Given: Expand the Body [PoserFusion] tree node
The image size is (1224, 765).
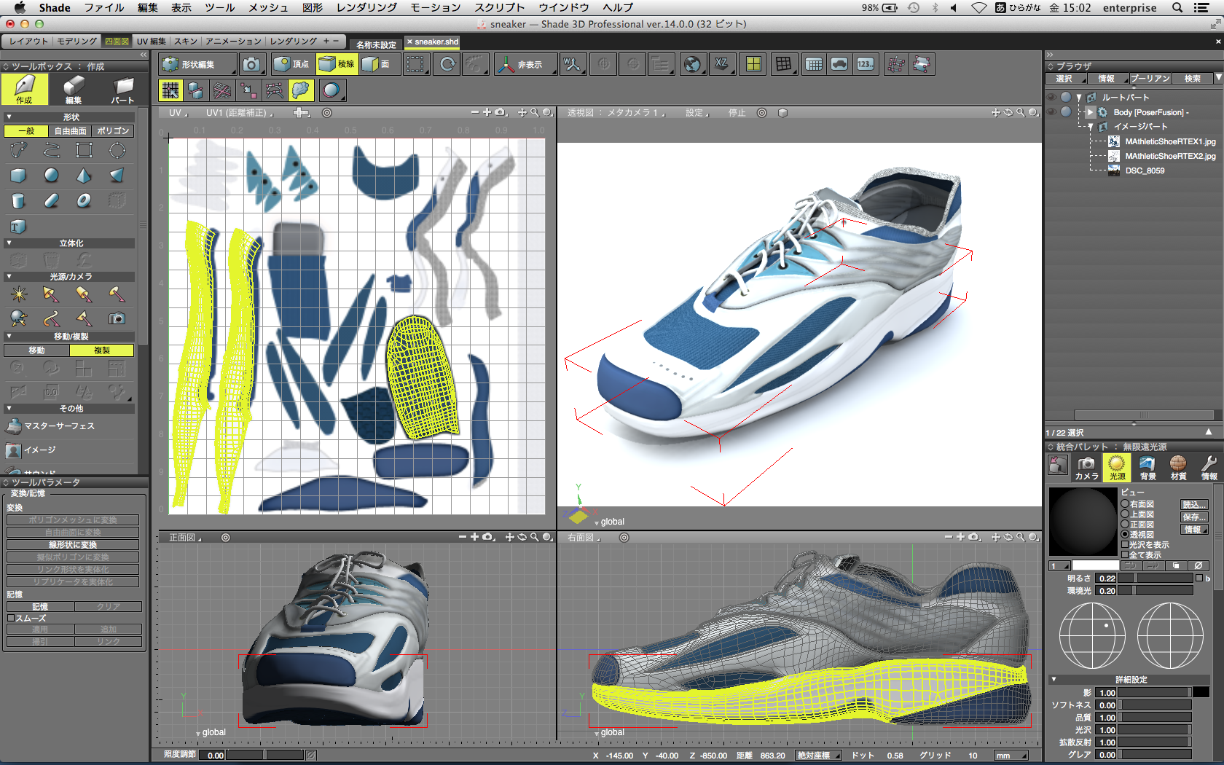Looking at the screenshot, I should point(1090,112).
